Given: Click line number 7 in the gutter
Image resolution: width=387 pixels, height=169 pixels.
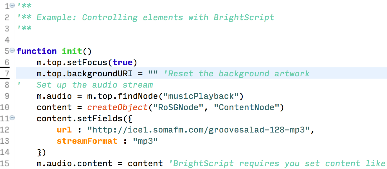Looking at the screenshot, I should (x=7, y=74).
